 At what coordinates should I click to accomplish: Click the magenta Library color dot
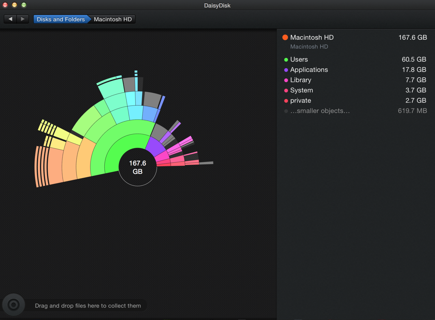coord(286,80)
